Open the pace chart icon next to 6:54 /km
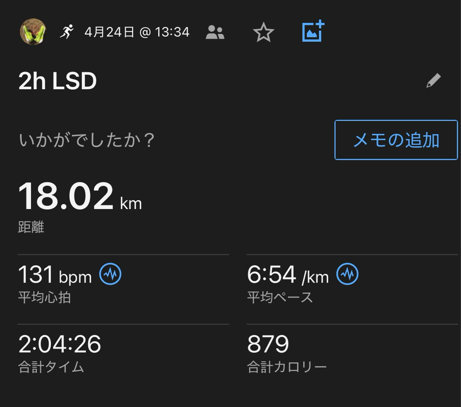This screenshot has width=461, height=407. tap(347, 274)
